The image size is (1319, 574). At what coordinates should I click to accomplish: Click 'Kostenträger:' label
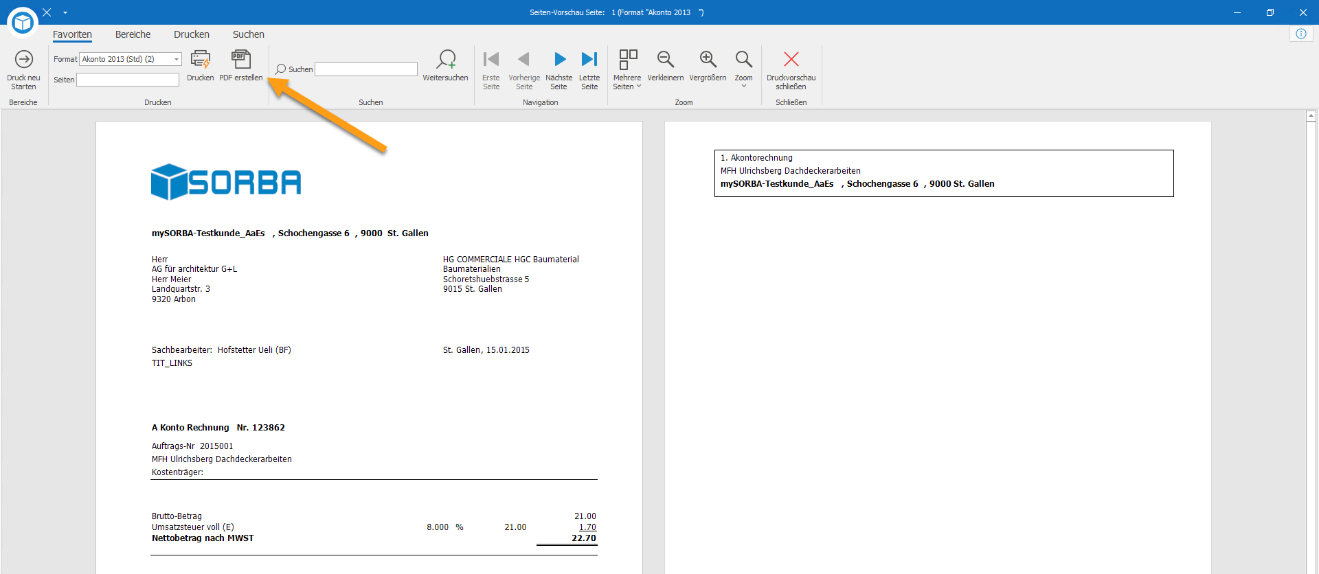click(x=177, y=472)
